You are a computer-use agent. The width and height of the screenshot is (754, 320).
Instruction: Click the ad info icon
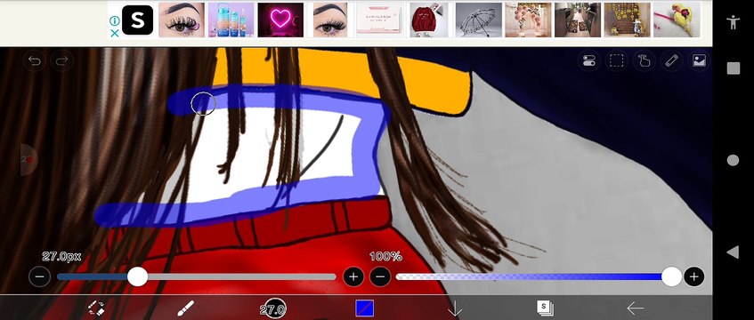pyautogui.click(x=115, y=20)
